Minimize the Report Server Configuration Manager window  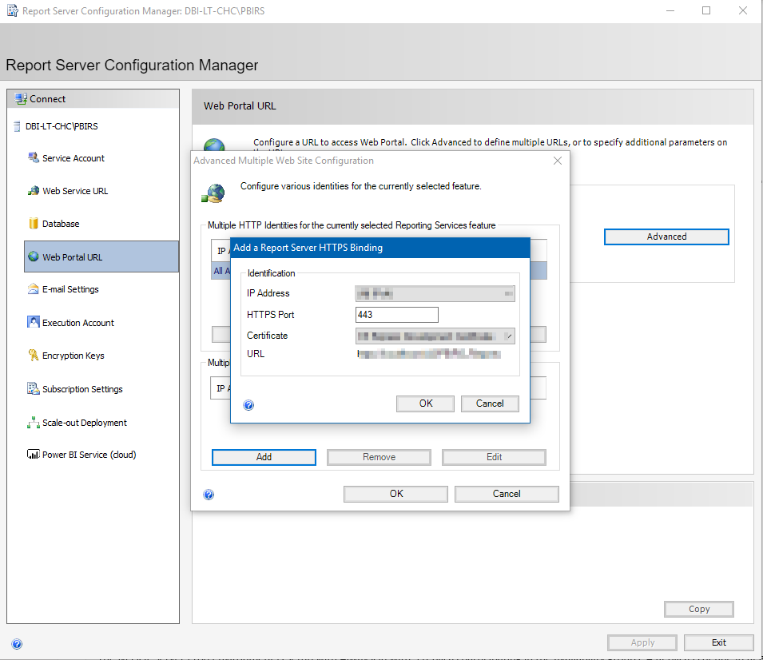(670, 10)
